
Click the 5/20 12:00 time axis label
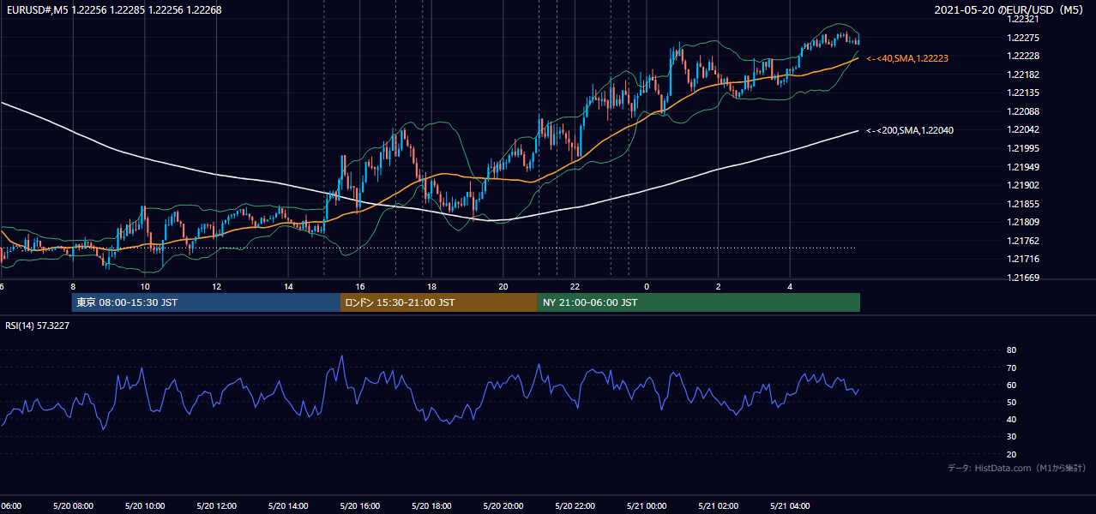pos(216,506)
